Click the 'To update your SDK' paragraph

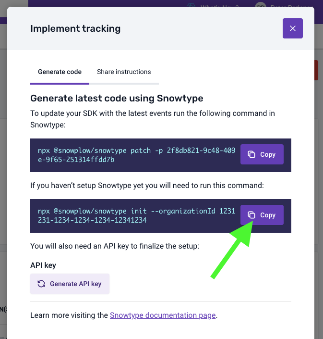153,119
